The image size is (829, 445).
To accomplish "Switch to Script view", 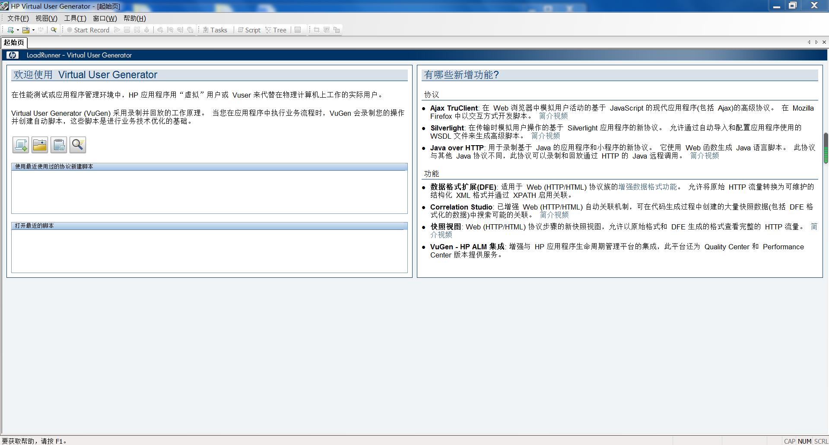I will pyautogui.click(x=249, y=30).
